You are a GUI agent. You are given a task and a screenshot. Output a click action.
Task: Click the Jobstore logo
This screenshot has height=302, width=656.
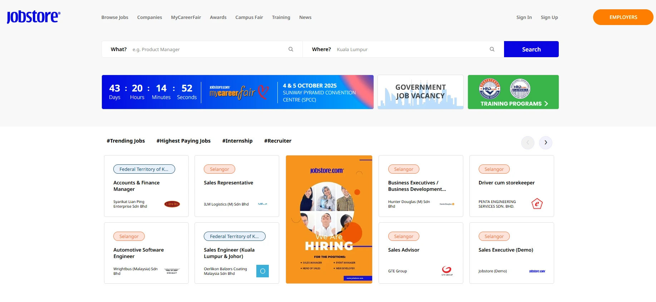point(34,17)
